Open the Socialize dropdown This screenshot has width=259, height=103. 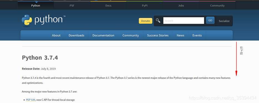point(224,21)
